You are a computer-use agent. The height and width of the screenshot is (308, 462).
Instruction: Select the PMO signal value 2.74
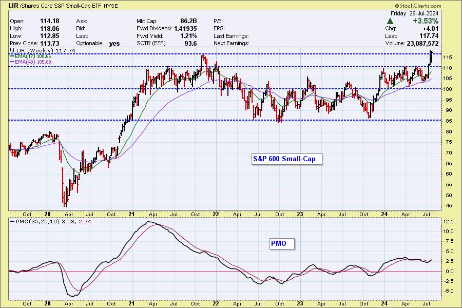pos(85,221)
